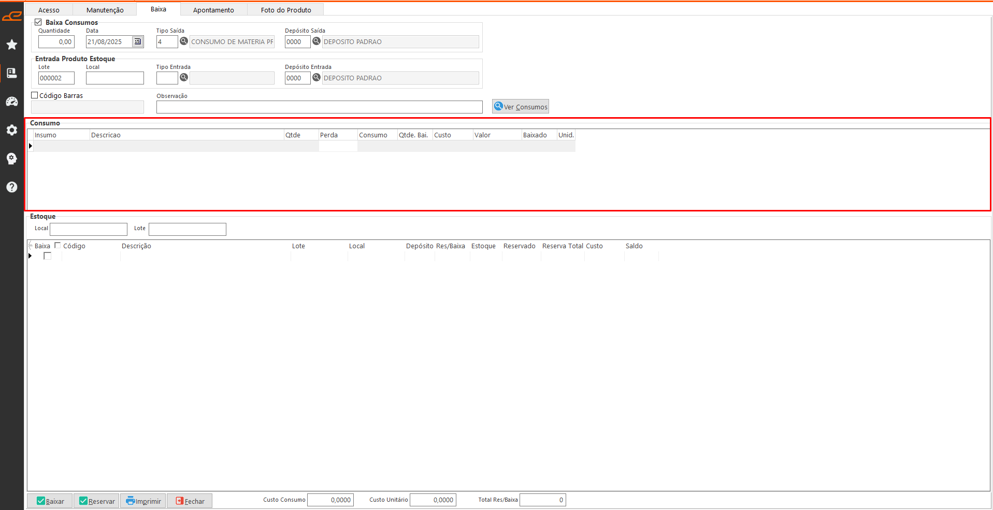The width and height of the screenshot is (993, 510).
Task: Click the Depósito Saída lookup icon
Action: 316,41
